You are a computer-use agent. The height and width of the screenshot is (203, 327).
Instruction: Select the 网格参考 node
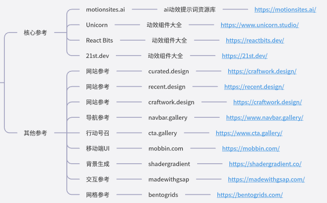click(98, 195)
